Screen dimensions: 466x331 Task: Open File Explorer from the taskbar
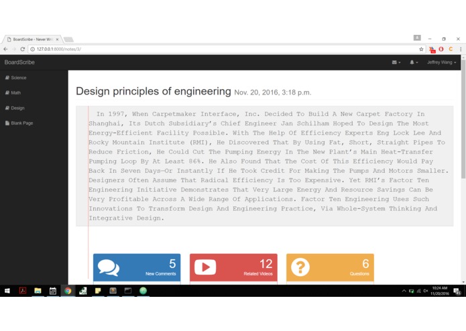(x=38, y=291)
